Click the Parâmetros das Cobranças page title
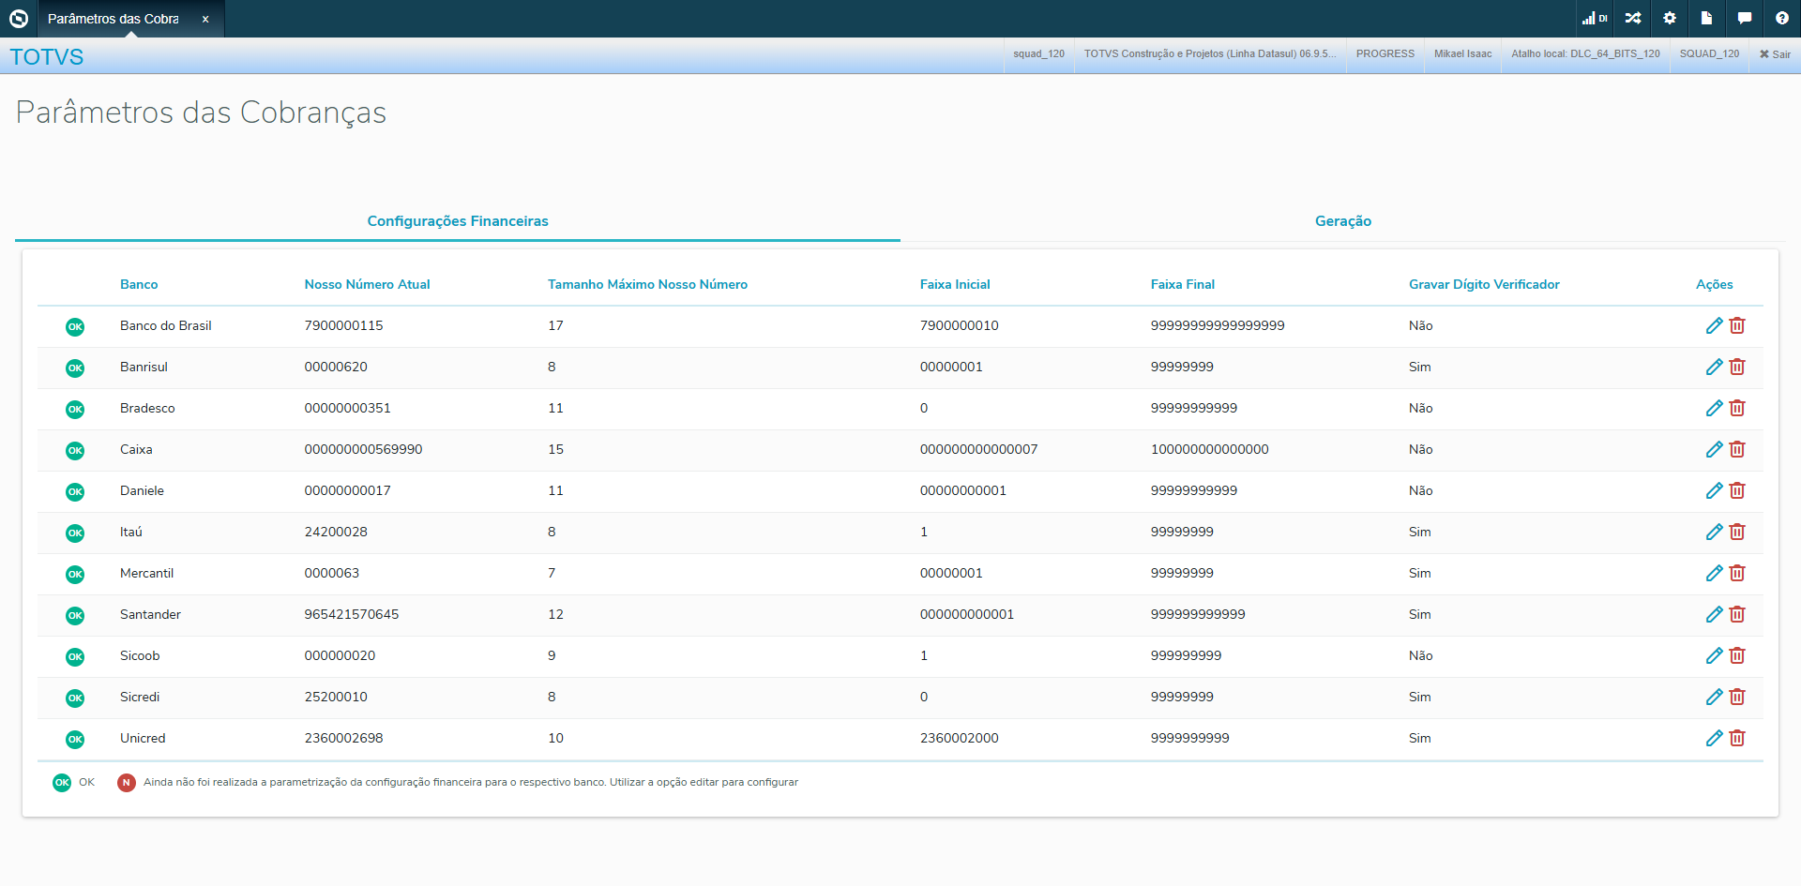This screenshot has width=1801, height=886. point(201,113)
